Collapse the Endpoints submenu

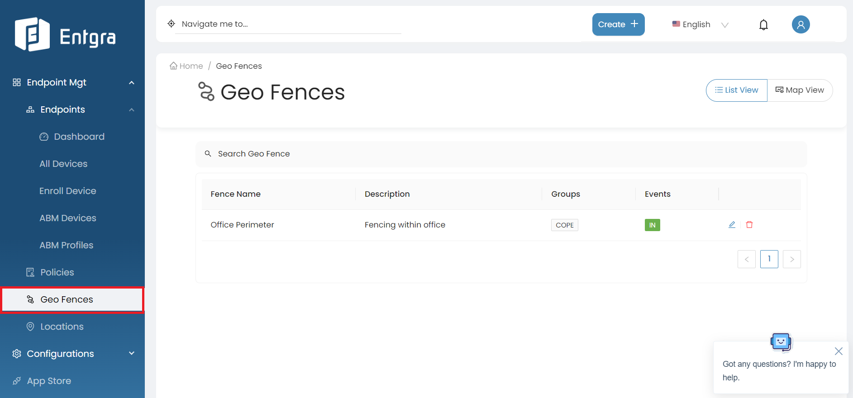point(132,110)
